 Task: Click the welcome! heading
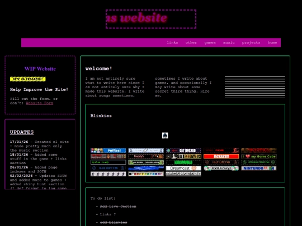99,69
